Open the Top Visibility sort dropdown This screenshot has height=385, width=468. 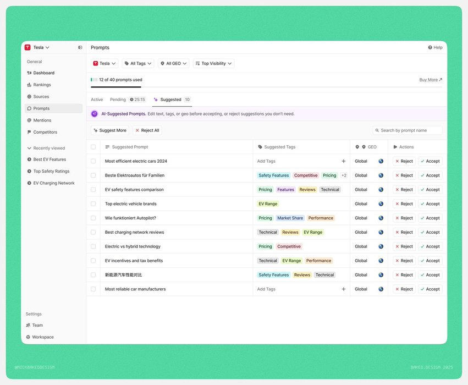coord(213,63)
